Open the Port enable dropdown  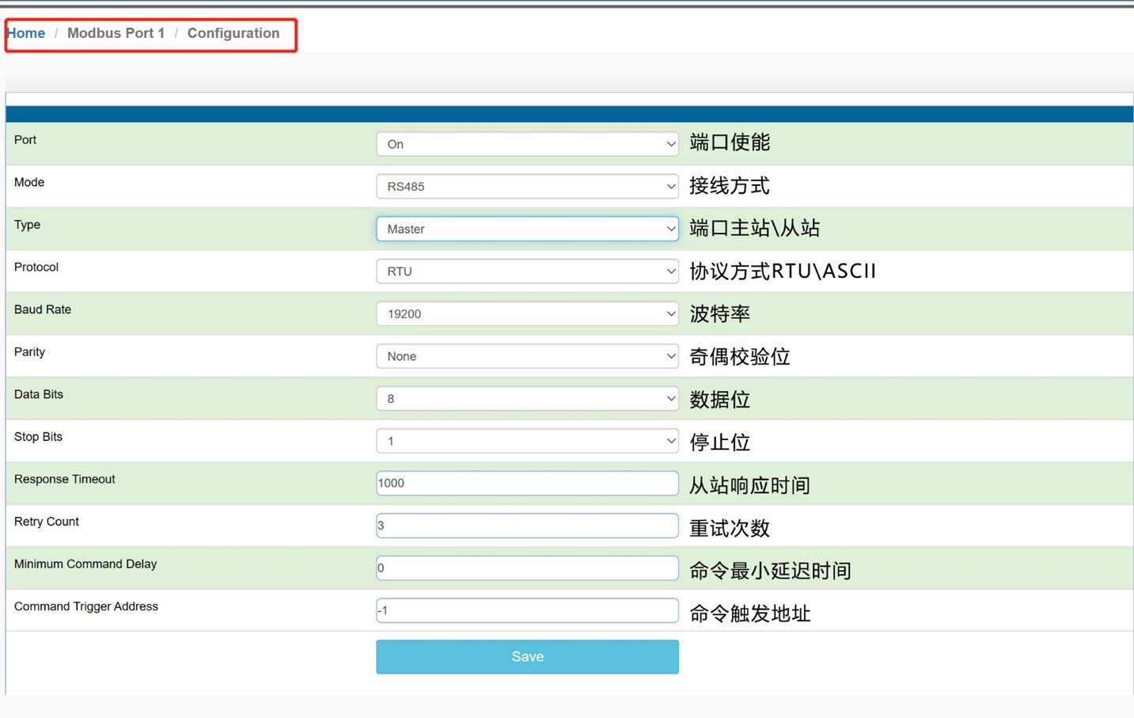(527, 144)
